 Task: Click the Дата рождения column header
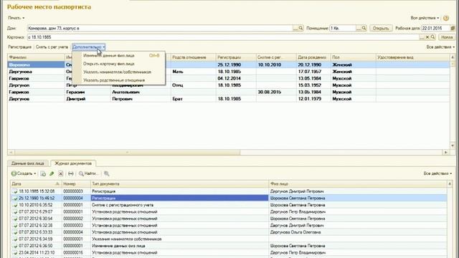[313, 57]
